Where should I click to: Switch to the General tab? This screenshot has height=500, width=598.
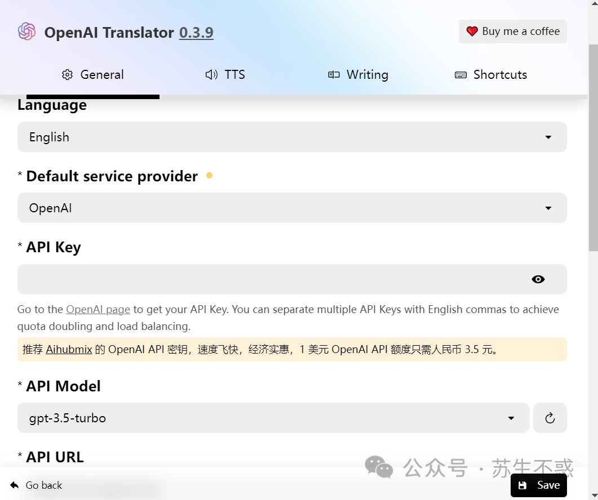[92, 74]
